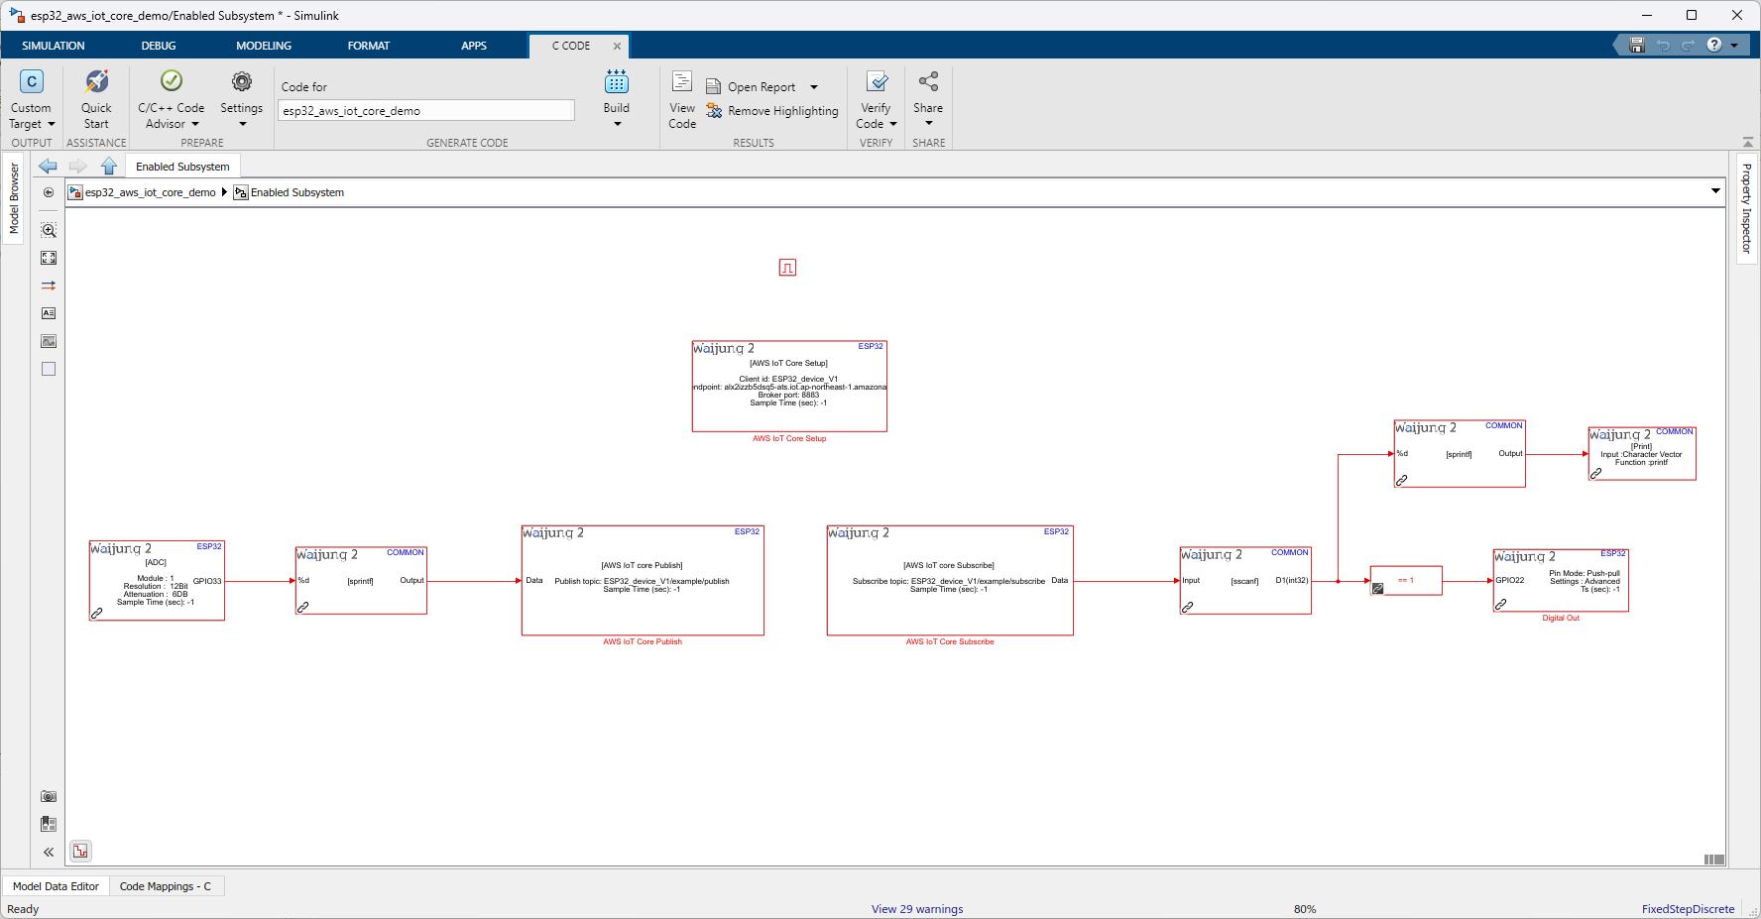1761x919 pixels.
Task: Click the Enable port block icon
Action: click(x=787, y=268)
